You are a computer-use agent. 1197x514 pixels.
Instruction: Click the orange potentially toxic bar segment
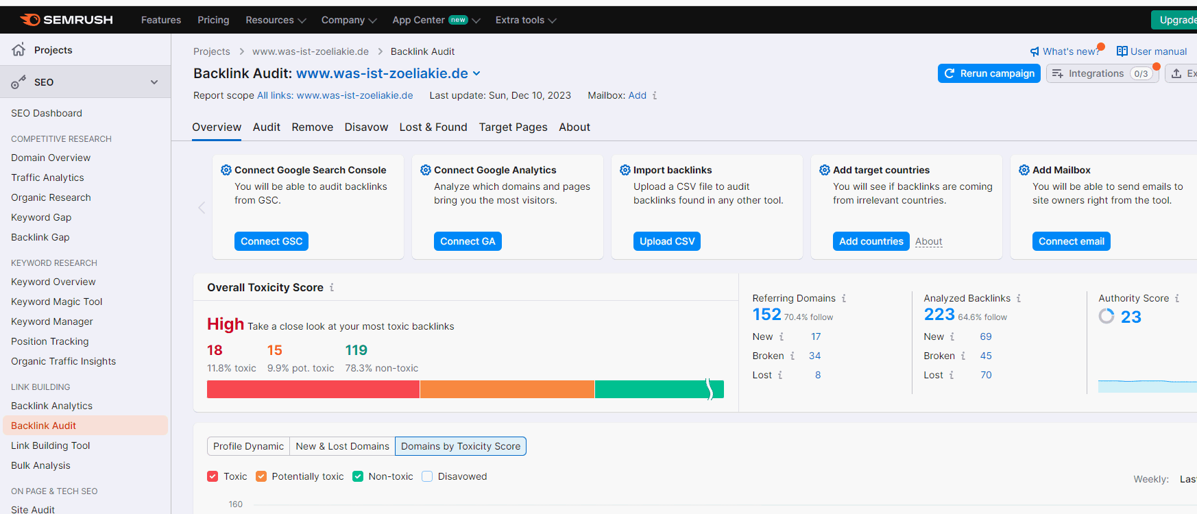(507, 389)
